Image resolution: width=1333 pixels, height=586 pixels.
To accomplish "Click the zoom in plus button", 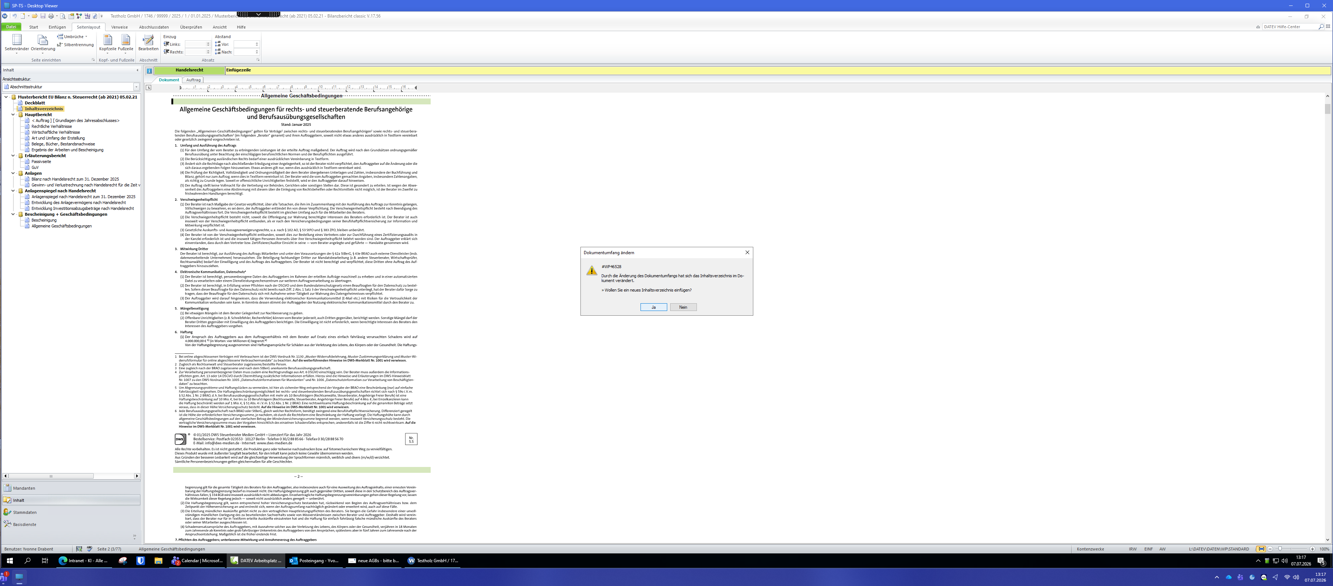I will click(x=1312, y=549).
